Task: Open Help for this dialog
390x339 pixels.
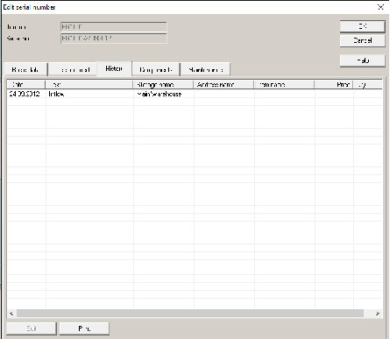Action: point(363,60)
